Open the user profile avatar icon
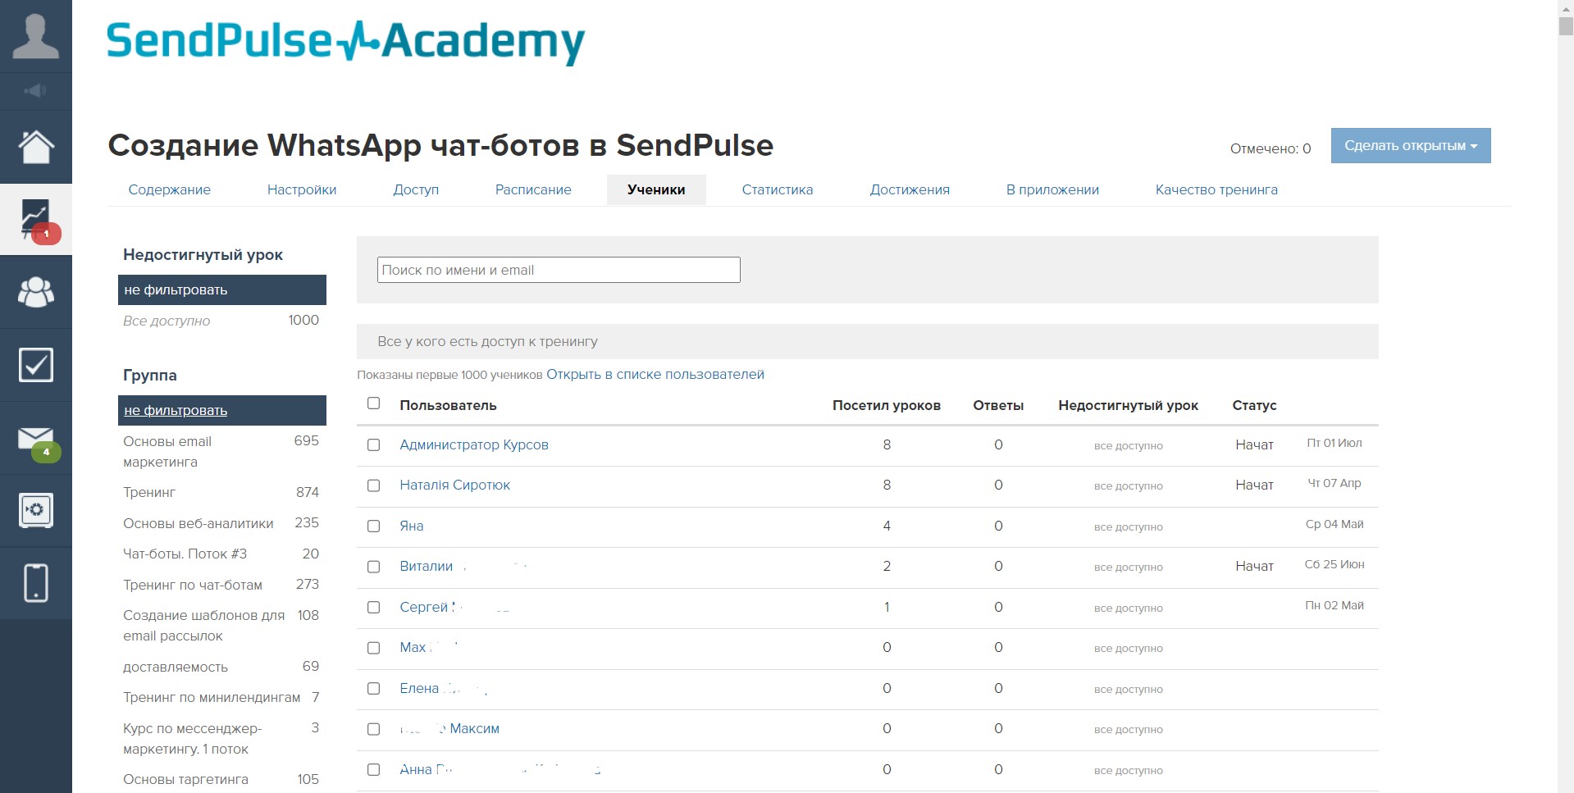Image resolution: width=1574 pixels, height=793 pixels. tap(36, 35)
